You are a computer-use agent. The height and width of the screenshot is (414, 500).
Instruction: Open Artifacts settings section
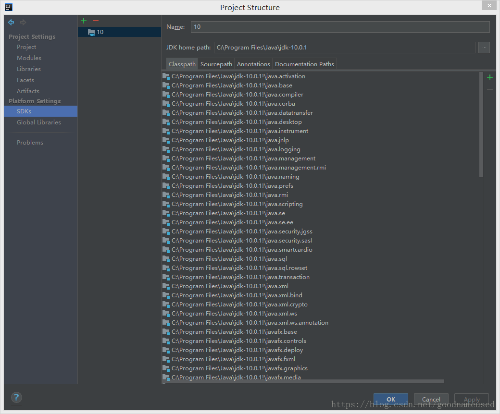click(x=28, y=91)
